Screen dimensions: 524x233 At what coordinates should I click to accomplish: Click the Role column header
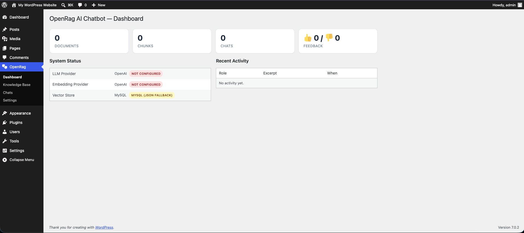[x=223, y=73]
